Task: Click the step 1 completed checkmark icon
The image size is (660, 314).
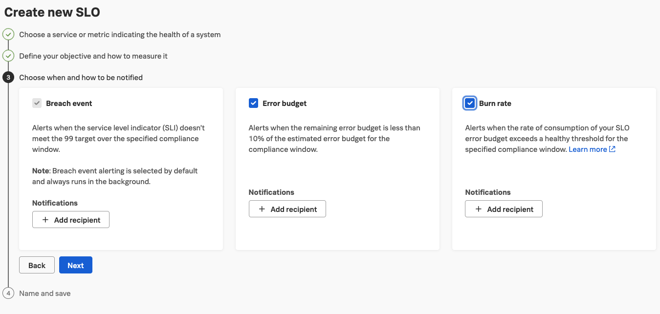Action: point(8,35)
